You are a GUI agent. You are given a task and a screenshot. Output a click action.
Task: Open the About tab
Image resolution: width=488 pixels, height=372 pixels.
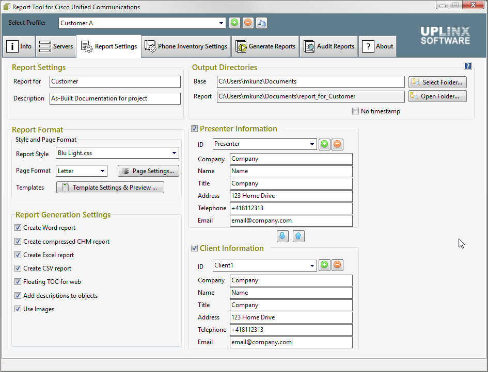click(377, 46)
